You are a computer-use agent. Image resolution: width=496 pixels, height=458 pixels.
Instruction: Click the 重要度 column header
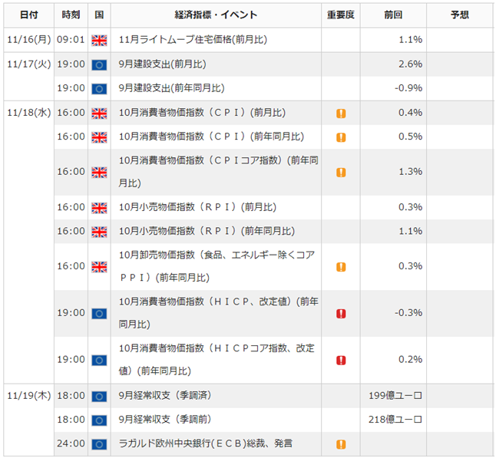[341, 15]
